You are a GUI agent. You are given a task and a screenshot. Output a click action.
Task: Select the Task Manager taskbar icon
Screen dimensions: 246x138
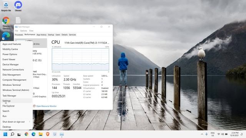click(x=61, y=134)
